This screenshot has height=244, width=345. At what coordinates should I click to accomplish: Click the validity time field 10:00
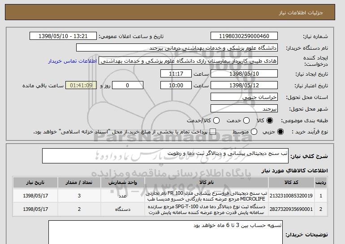coord(176,86)
